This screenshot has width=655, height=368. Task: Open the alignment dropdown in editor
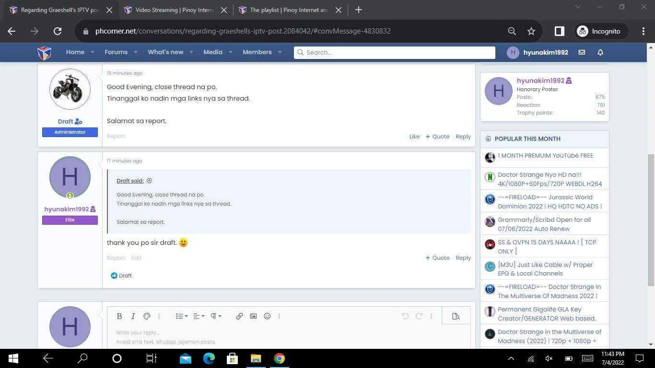click(199, 316)
